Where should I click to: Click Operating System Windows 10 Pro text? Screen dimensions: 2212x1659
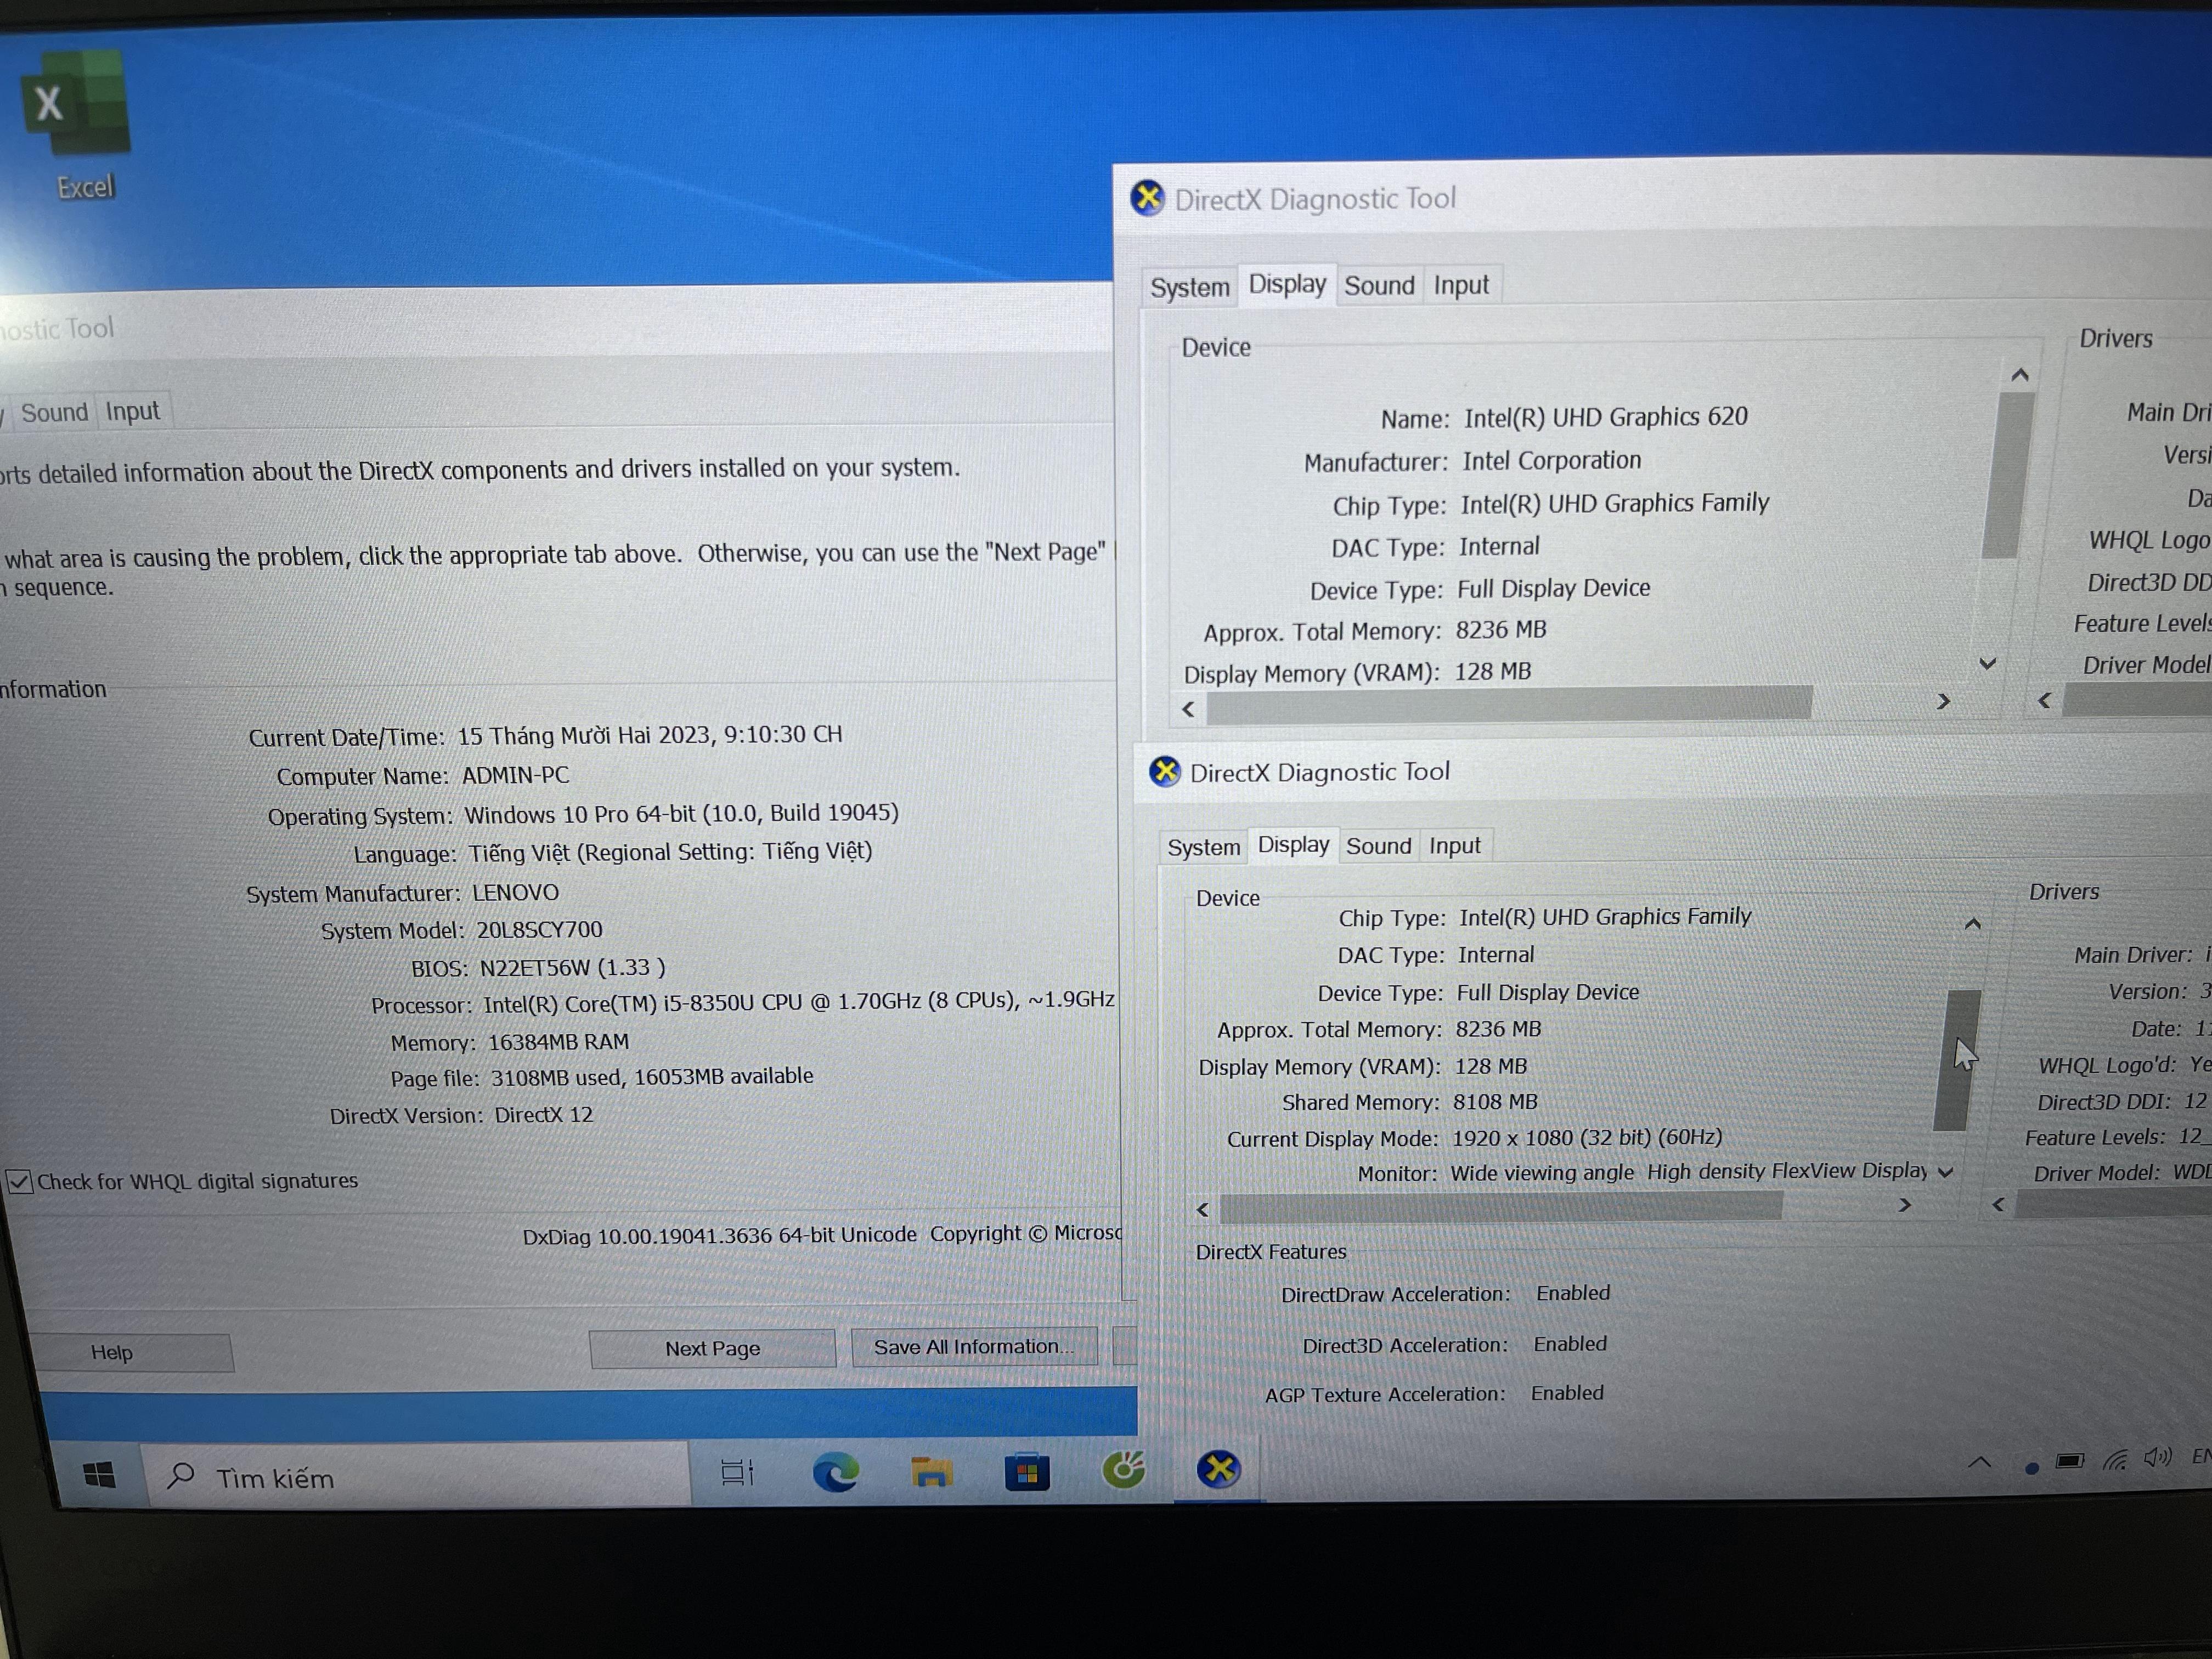(x=681, y=813)
